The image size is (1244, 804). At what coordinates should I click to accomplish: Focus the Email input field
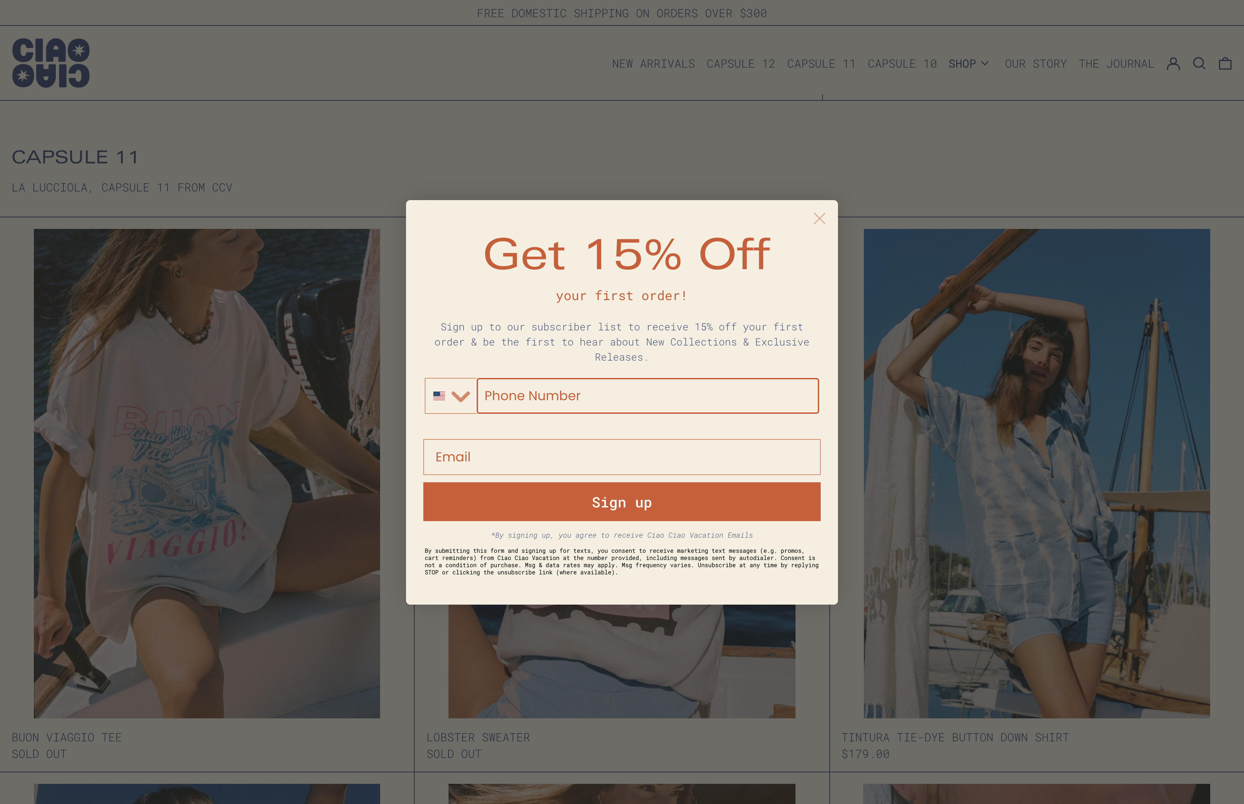click(x=621, y=457)
